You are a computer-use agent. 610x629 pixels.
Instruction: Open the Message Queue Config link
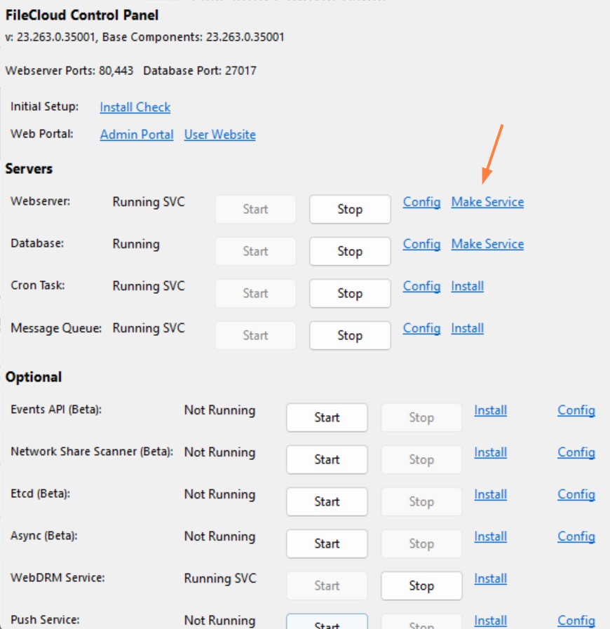[421, 328]
